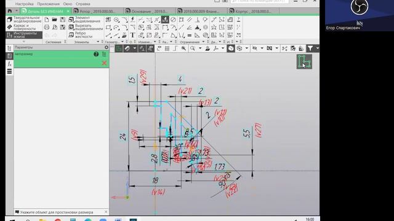Screen dimensions: 394x221
Task: Click the Save diskette icon
Action: pyautogui.click(x=63, y=20)
